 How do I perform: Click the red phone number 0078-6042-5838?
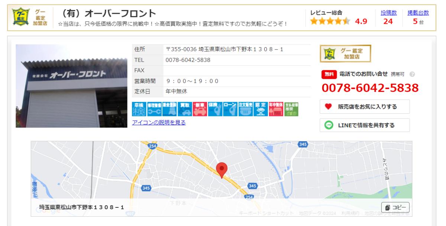point(370,88)
